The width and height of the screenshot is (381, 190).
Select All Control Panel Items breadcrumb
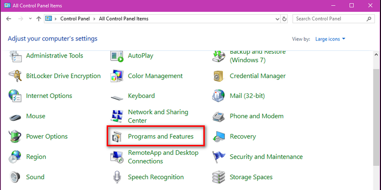123,19
